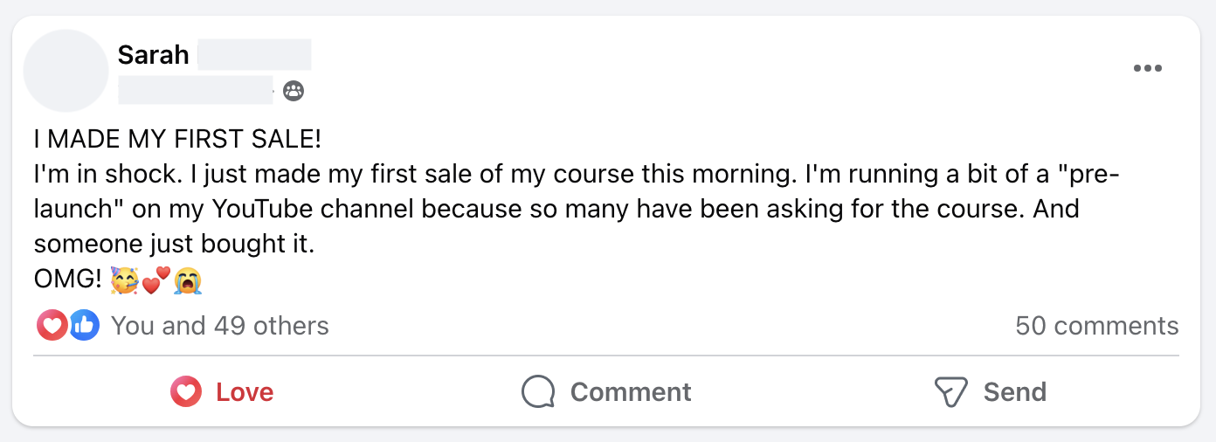This screenshot has width=1216, height=442.
Task: Click the "someone just bought it." post line
Action: pos(173,245)
